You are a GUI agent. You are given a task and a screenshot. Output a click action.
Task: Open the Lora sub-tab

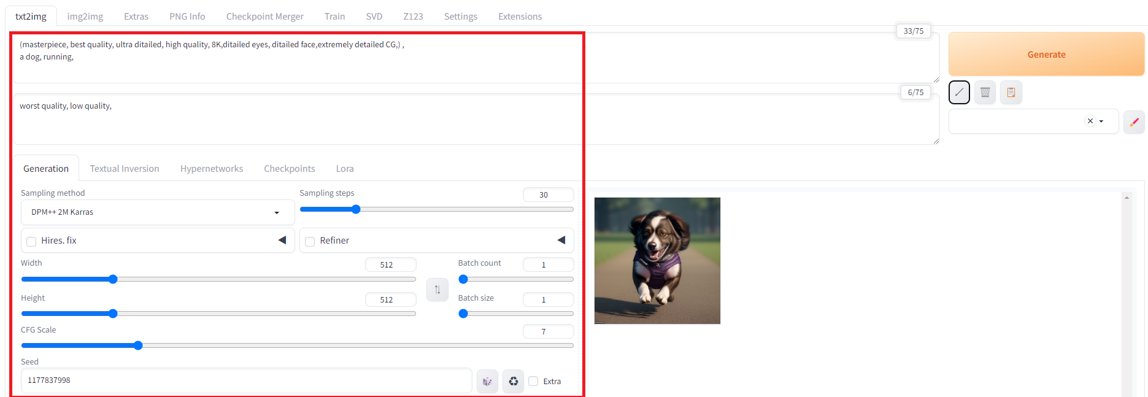[345, 169]
